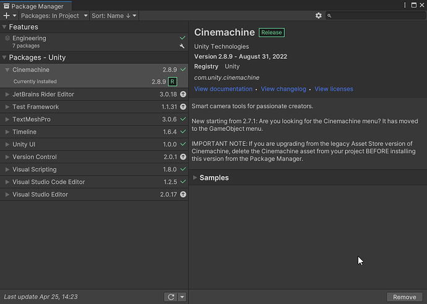
Task: Click the Unity UI installed checkmark
Action: pyautogui.click(x=183, y=144)
